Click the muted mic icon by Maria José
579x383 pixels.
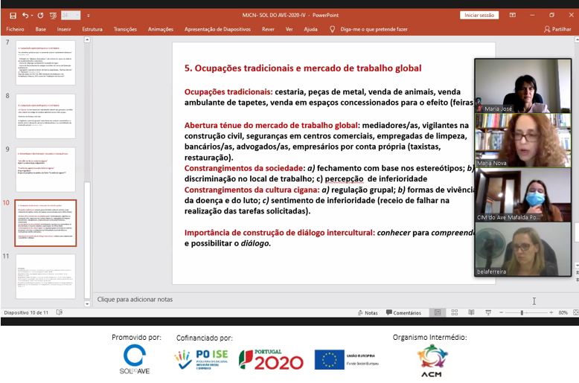[x=480, y=109]
